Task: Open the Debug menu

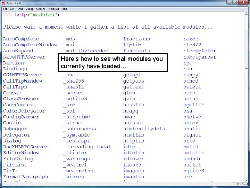Action: coord(29,9)
